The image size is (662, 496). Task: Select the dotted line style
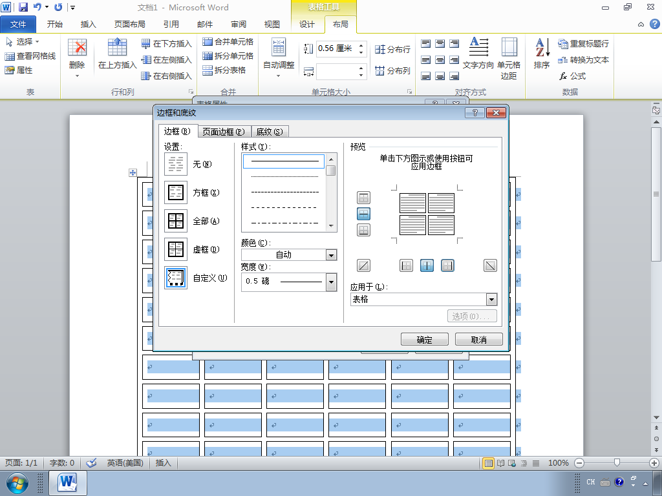point(284,176)
